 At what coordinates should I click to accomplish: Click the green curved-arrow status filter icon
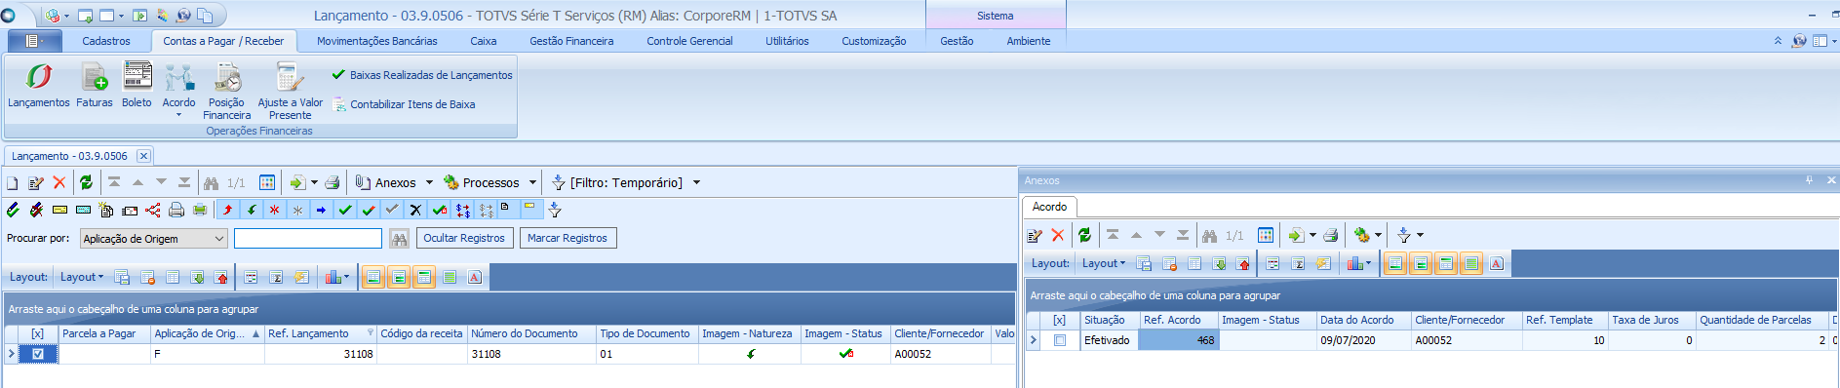(x=252, y=210)
